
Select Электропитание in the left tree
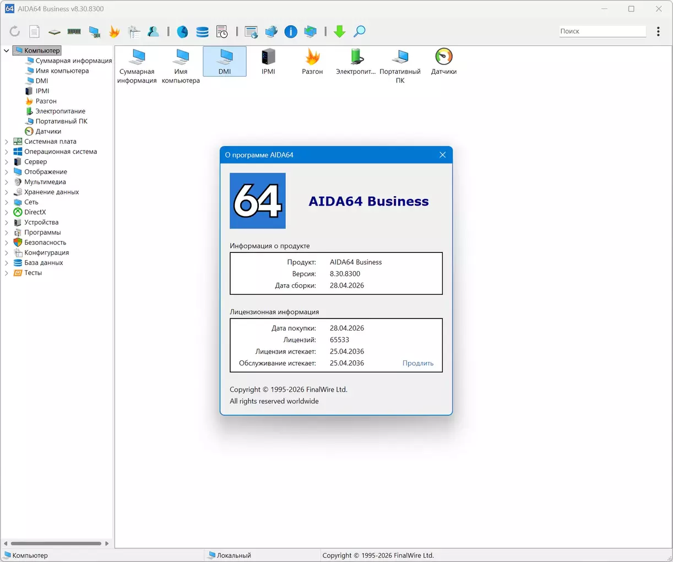[x=60, y=111]
